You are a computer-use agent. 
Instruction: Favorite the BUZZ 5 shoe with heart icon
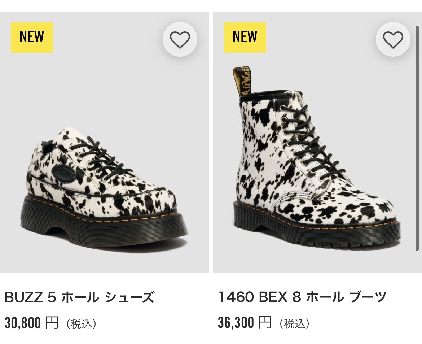pyautogui.click(x=180, y=39)
